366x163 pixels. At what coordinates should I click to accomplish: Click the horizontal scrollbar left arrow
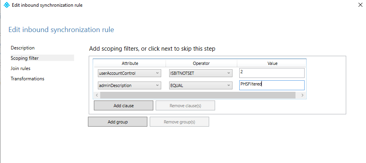[x=97, y=95]
